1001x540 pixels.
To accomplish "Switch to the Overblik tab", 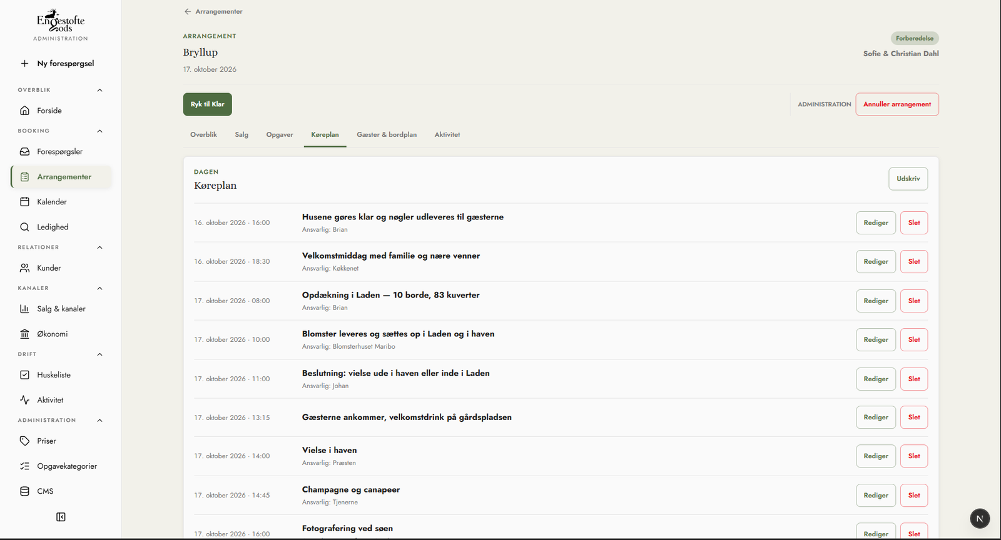I will [x=203, y=134].
